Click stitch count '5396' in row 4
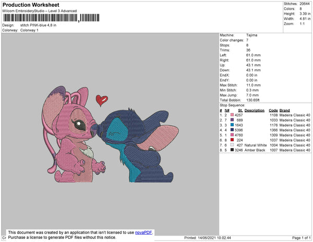313x242 pixels. point(239,130)
